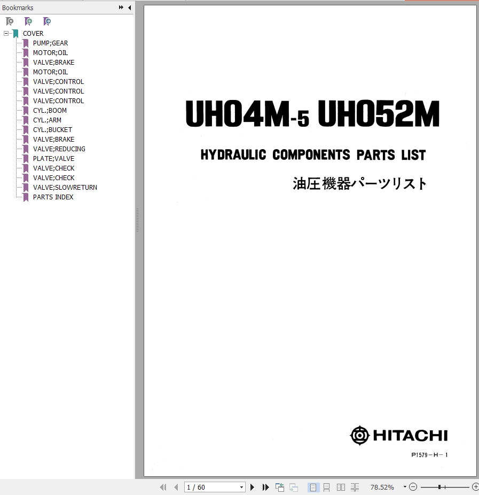479x495 pixels.
Task: Open the page number dropdown arrow
Action: pos(241,487)
